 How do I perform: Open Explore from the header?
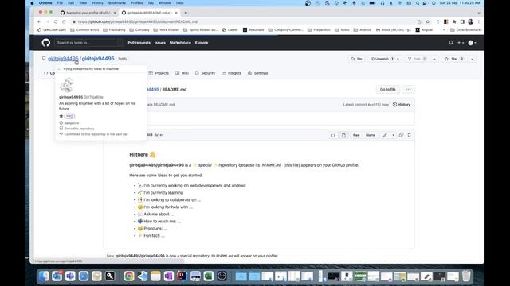[202, 42]
